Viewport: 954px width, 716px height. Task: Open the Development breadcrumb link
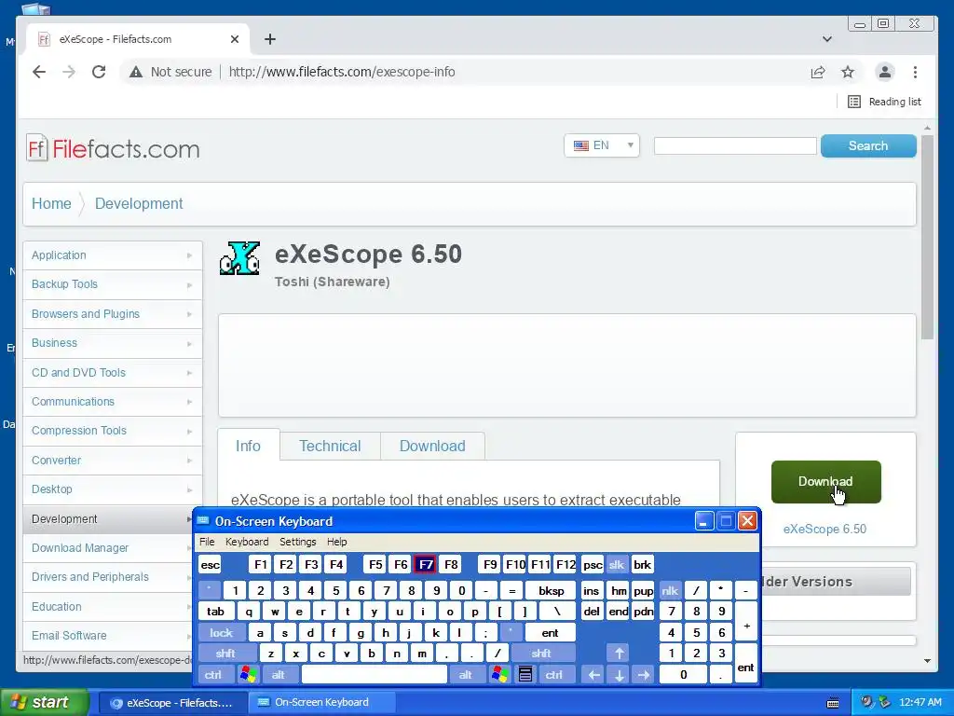tap(139, 203)
